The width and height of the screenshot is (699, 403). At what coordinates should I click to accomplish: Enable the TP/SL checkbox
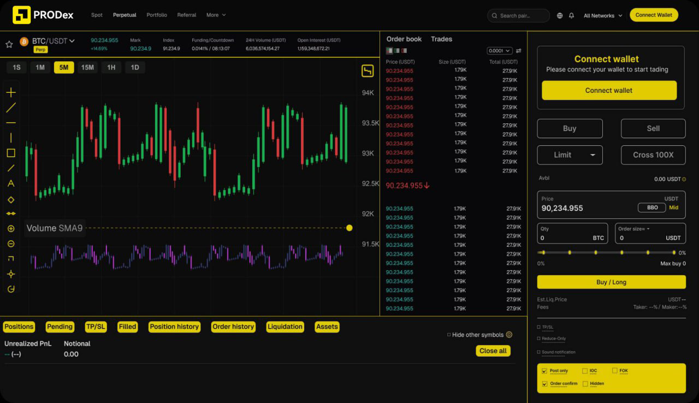click(x=539, y=328)
